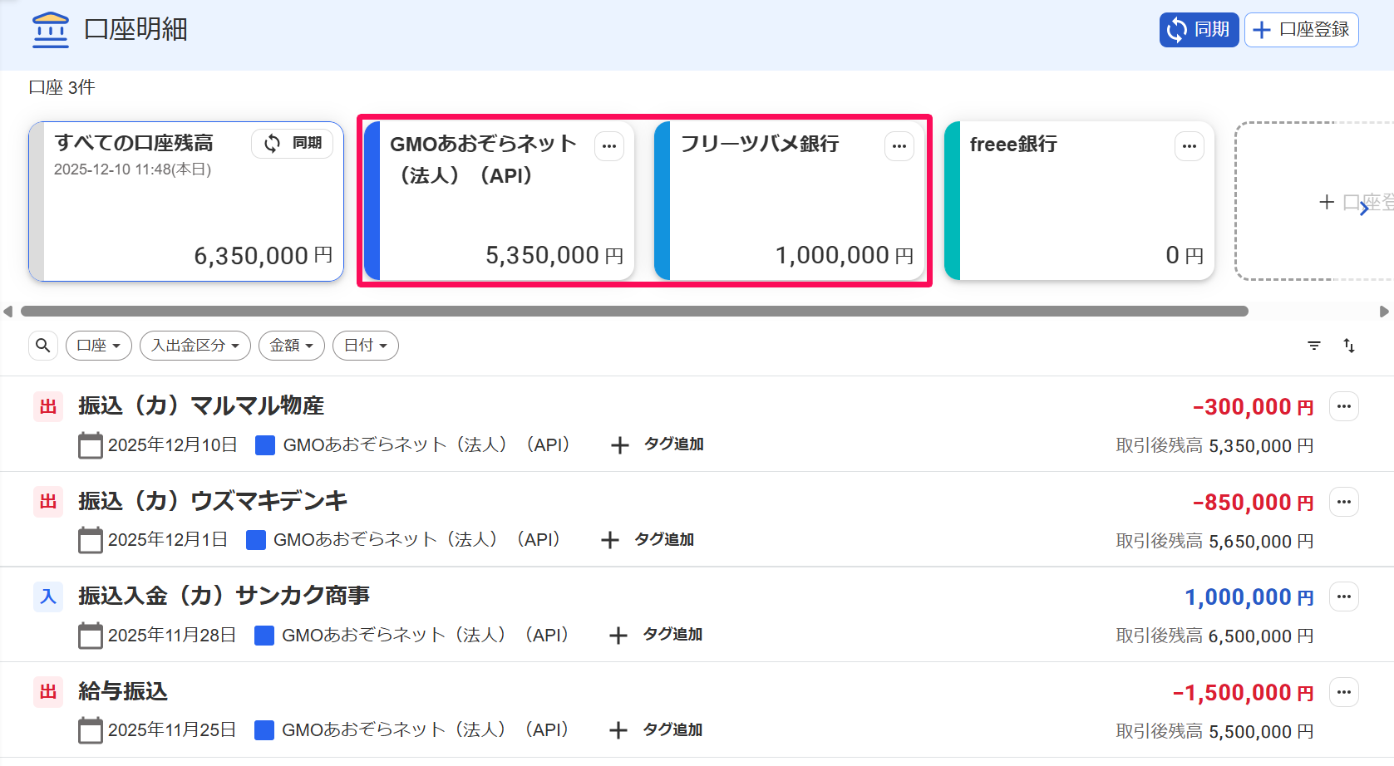The height and width of the screenshot is (766, 1394).
Task: Open the 振込入金(カ)サンカク商事 transaction
Action: click(x=224, y=596)
